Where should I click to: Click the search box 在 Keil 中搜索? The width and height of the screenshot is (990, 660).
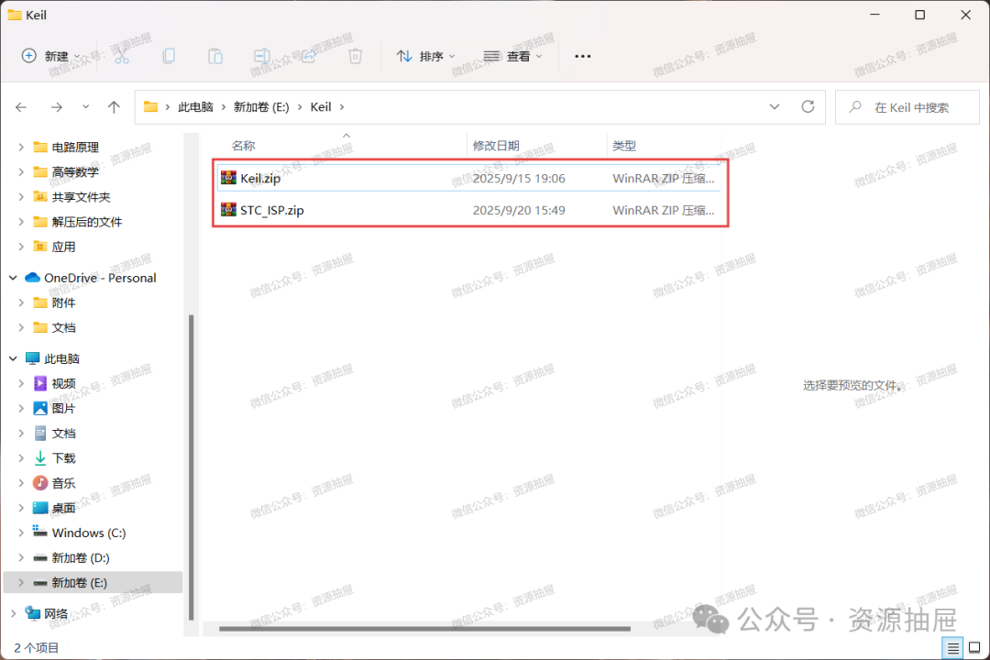(x=907, y=107)
